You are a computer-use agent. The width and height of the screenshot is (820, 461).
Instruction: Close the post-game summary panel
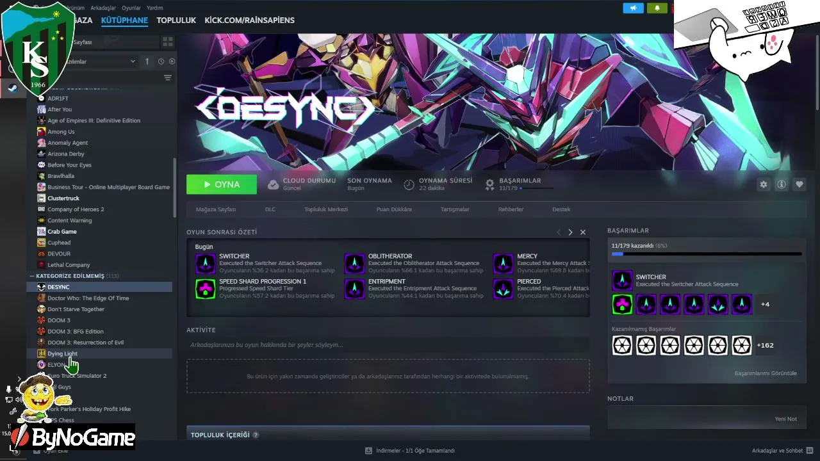click(x=583, y=232)
